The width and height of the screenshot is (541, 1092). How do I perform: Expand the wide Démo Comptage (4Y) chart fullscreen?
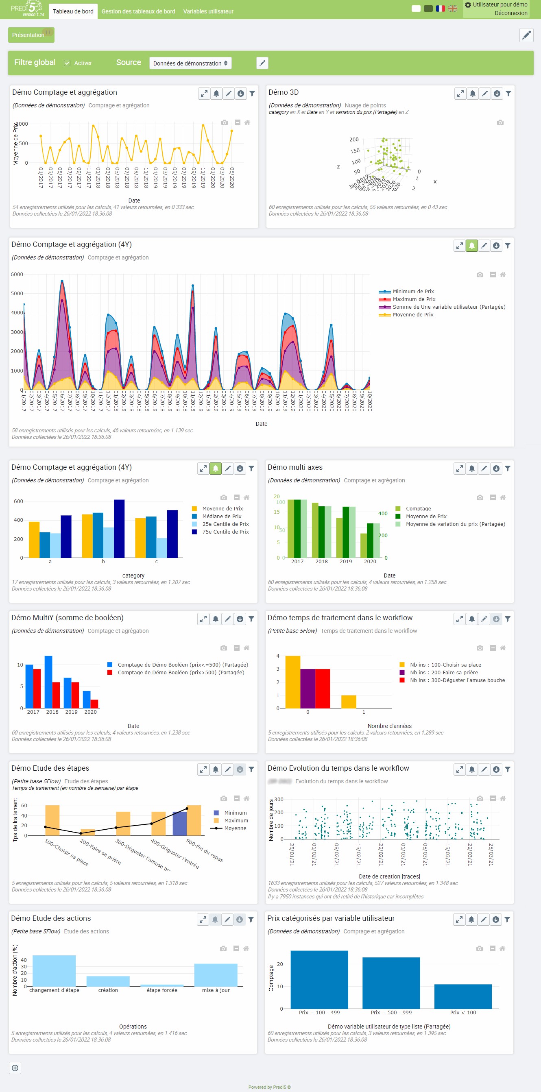coord(459,246)
